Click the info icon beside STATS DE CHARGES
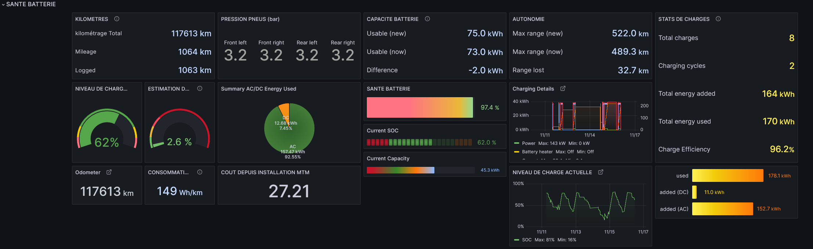This screenshot has height=249, width=813. [718, 19]
